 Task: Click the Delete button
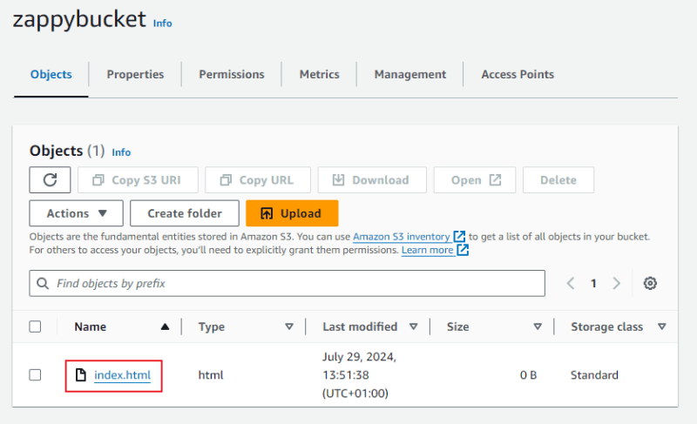(x=558, y=180)
